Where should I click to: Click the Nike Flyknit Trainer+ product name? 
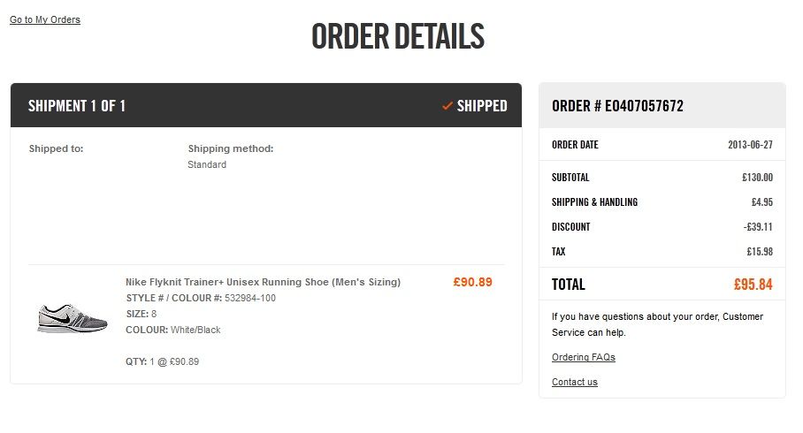click(263, 282)
